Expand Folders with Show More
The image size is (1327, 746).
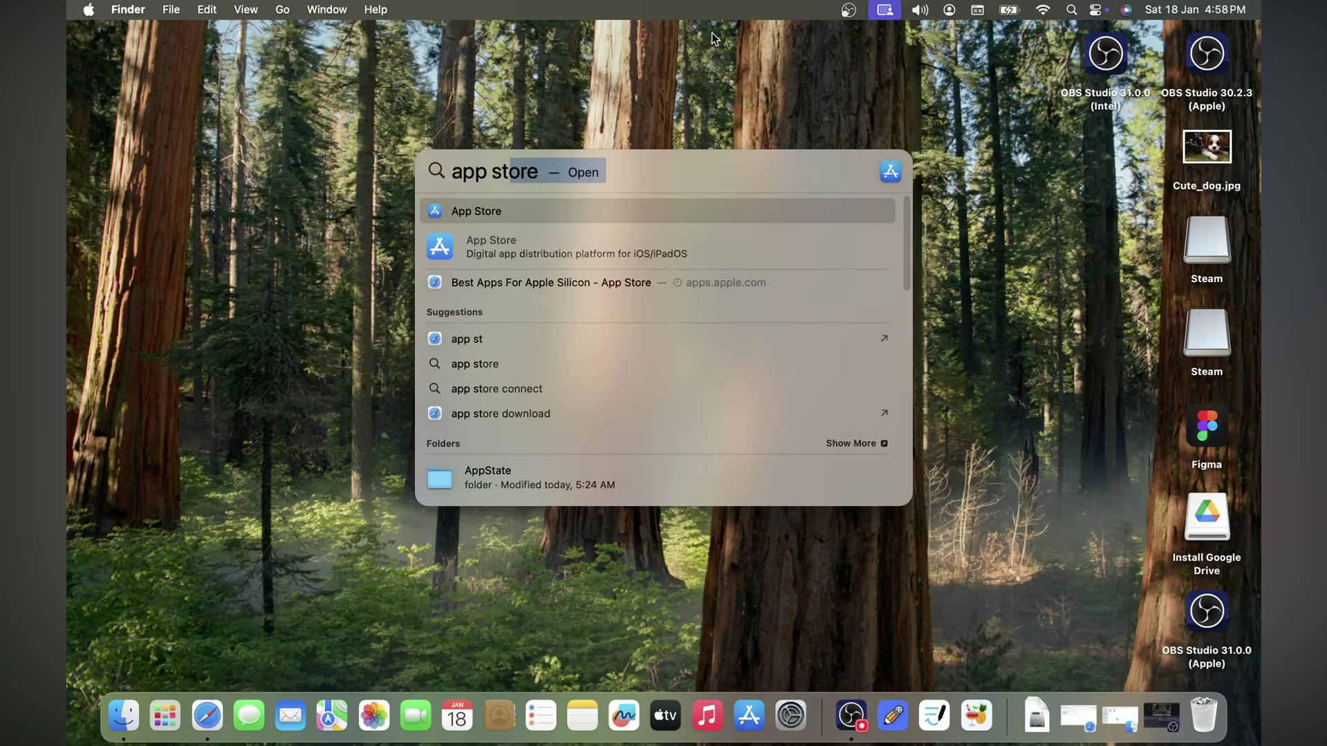[x=857, y=443]
